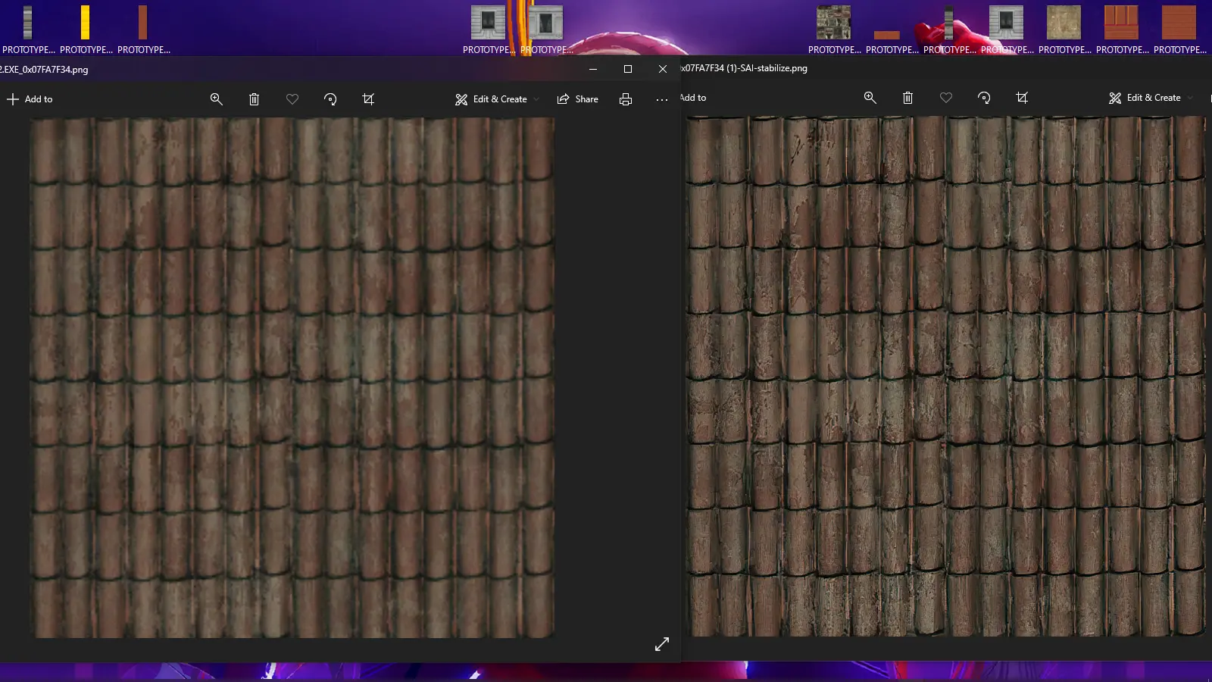Screen dimensions: 1212x682
Task: Click Add to in the right Photos window
Action: coord(693,98)
